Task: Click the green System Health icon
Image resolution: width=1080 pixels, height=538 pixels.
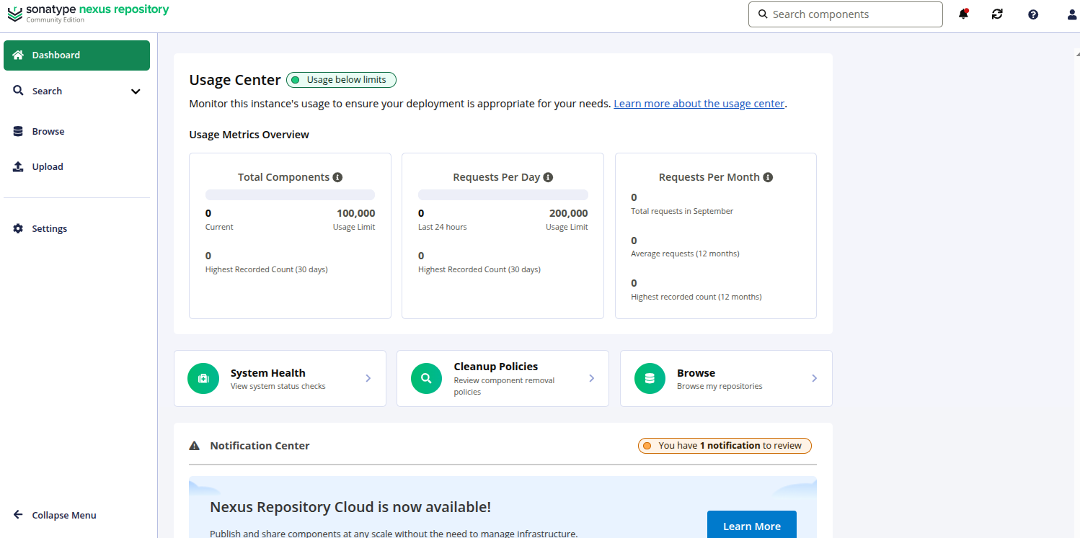Action: [x=203, y=378]
